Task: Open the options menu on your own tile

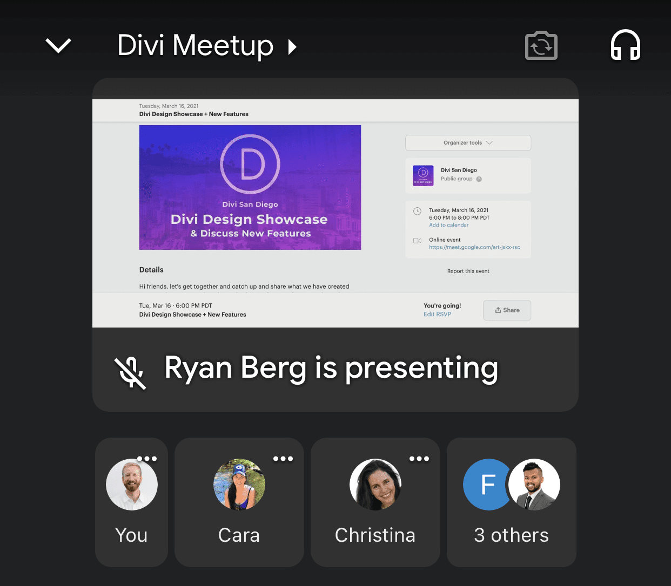Action: 147,458
